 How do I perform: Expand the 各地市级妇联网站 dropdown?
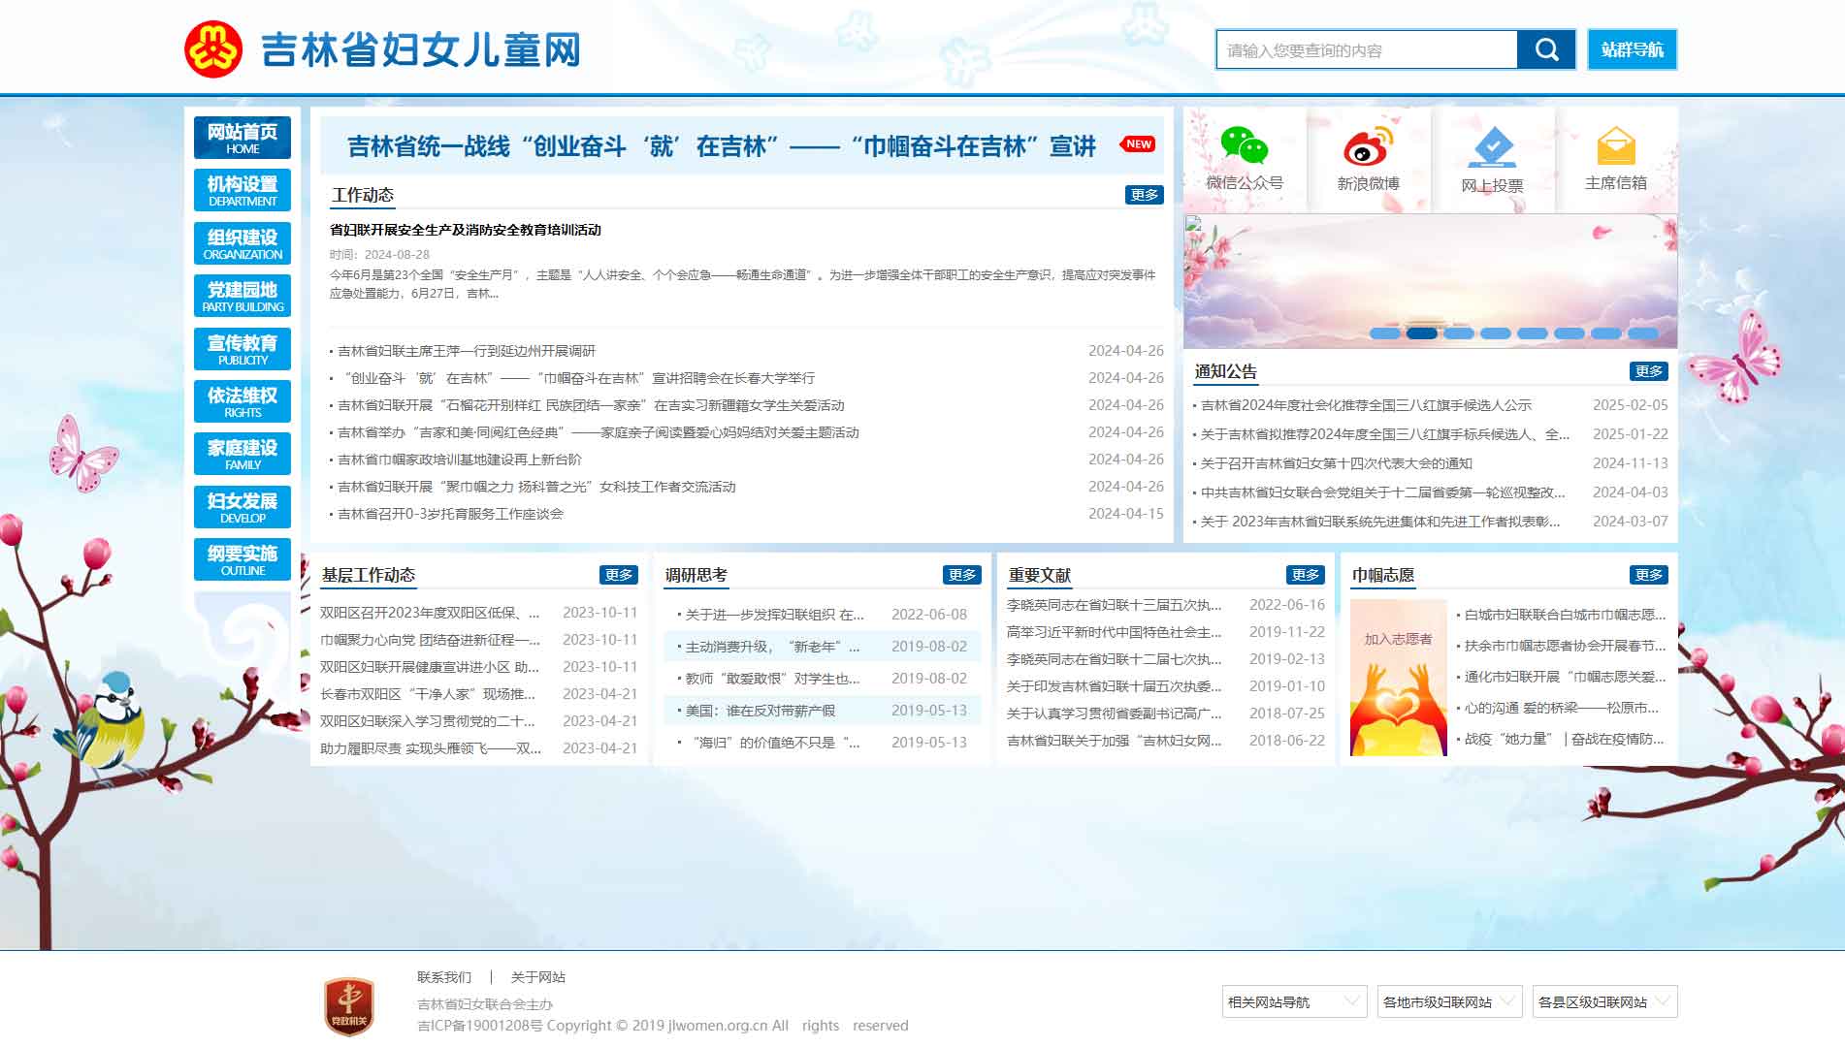tap(1449, 1001)
